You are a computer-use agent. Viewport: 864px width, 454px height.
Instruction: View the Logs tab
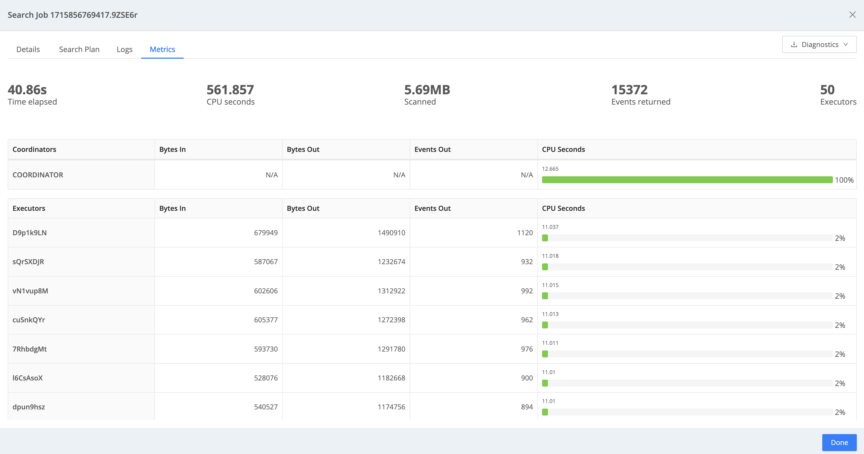124,49
